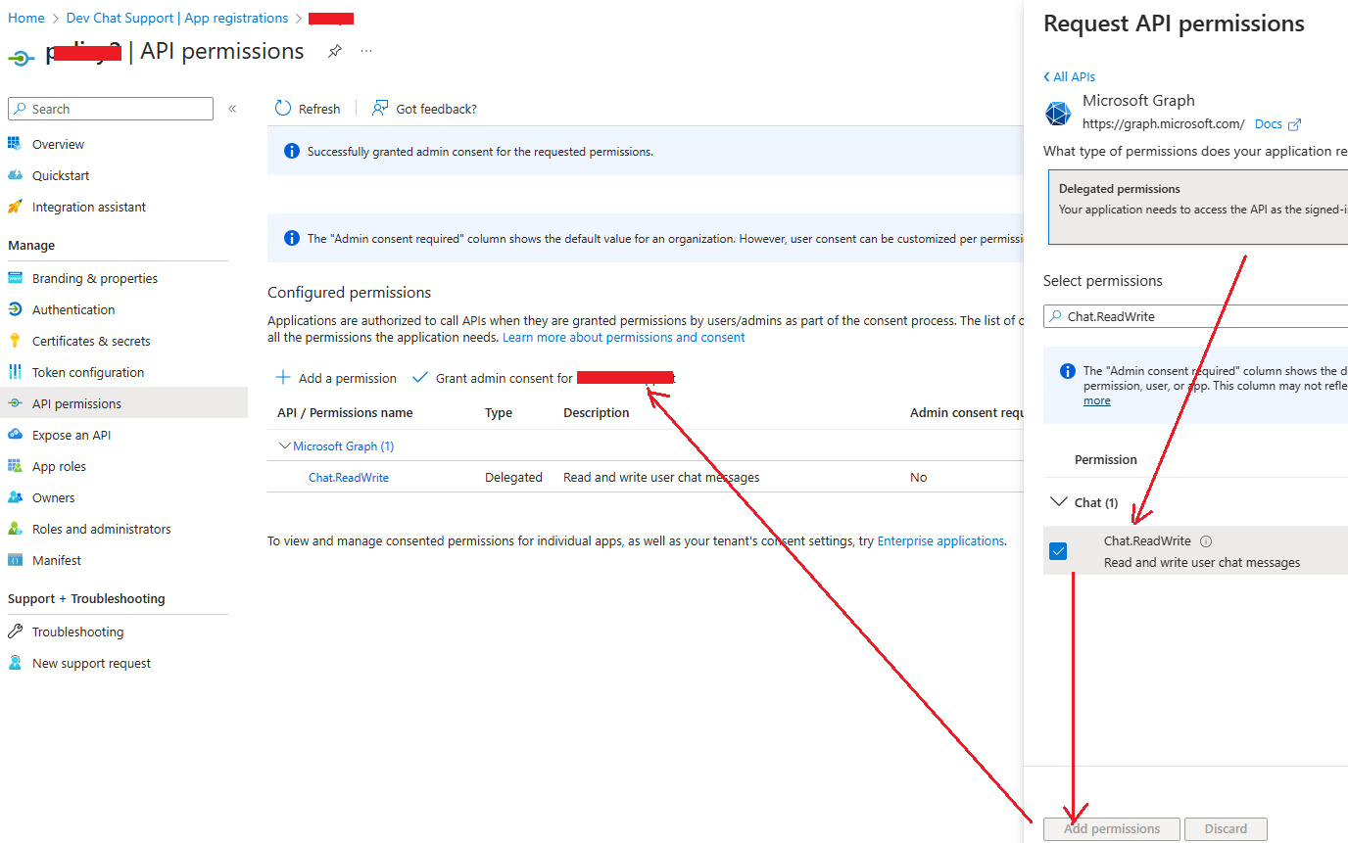
Task: Open Learn more about permissions and consent
Action: [624, 337]
